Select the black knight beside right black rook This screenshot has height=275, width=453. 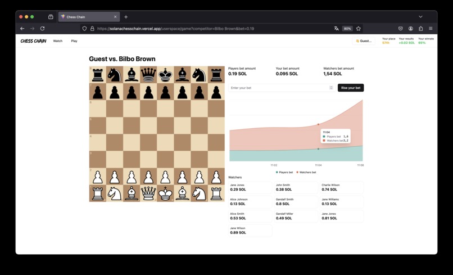[x=200, y=75]
